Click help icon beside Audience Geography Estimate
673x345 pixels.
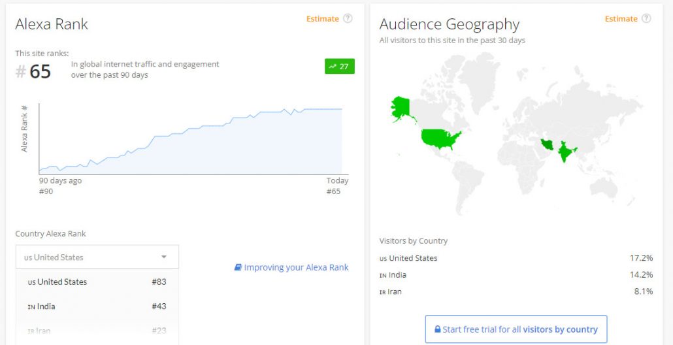pos(646,18)
